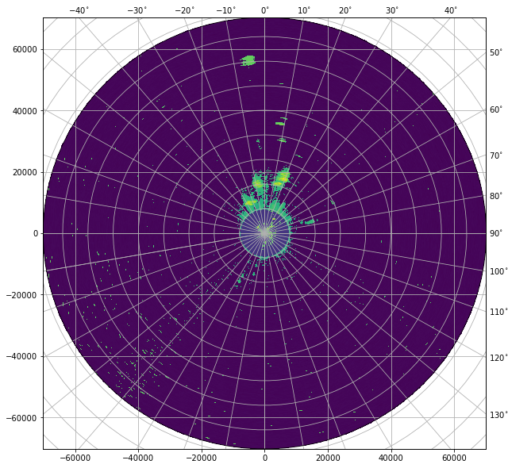Click y-axis tick label 40000

[25, 111]
